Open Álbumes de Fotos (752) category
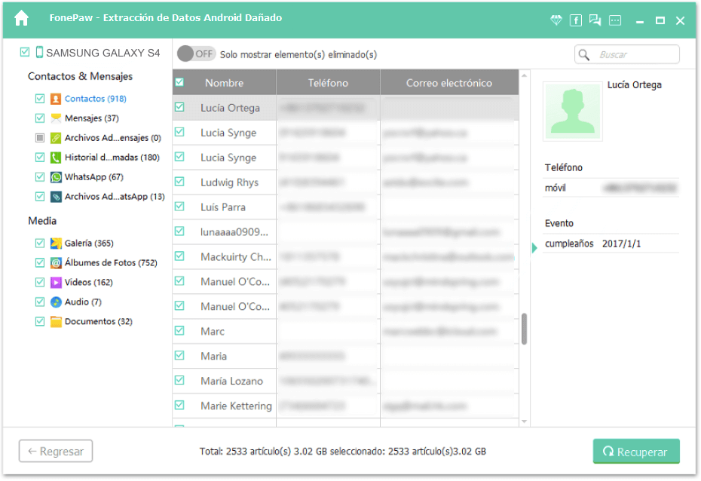701x481 pixels. pos(111,263)
